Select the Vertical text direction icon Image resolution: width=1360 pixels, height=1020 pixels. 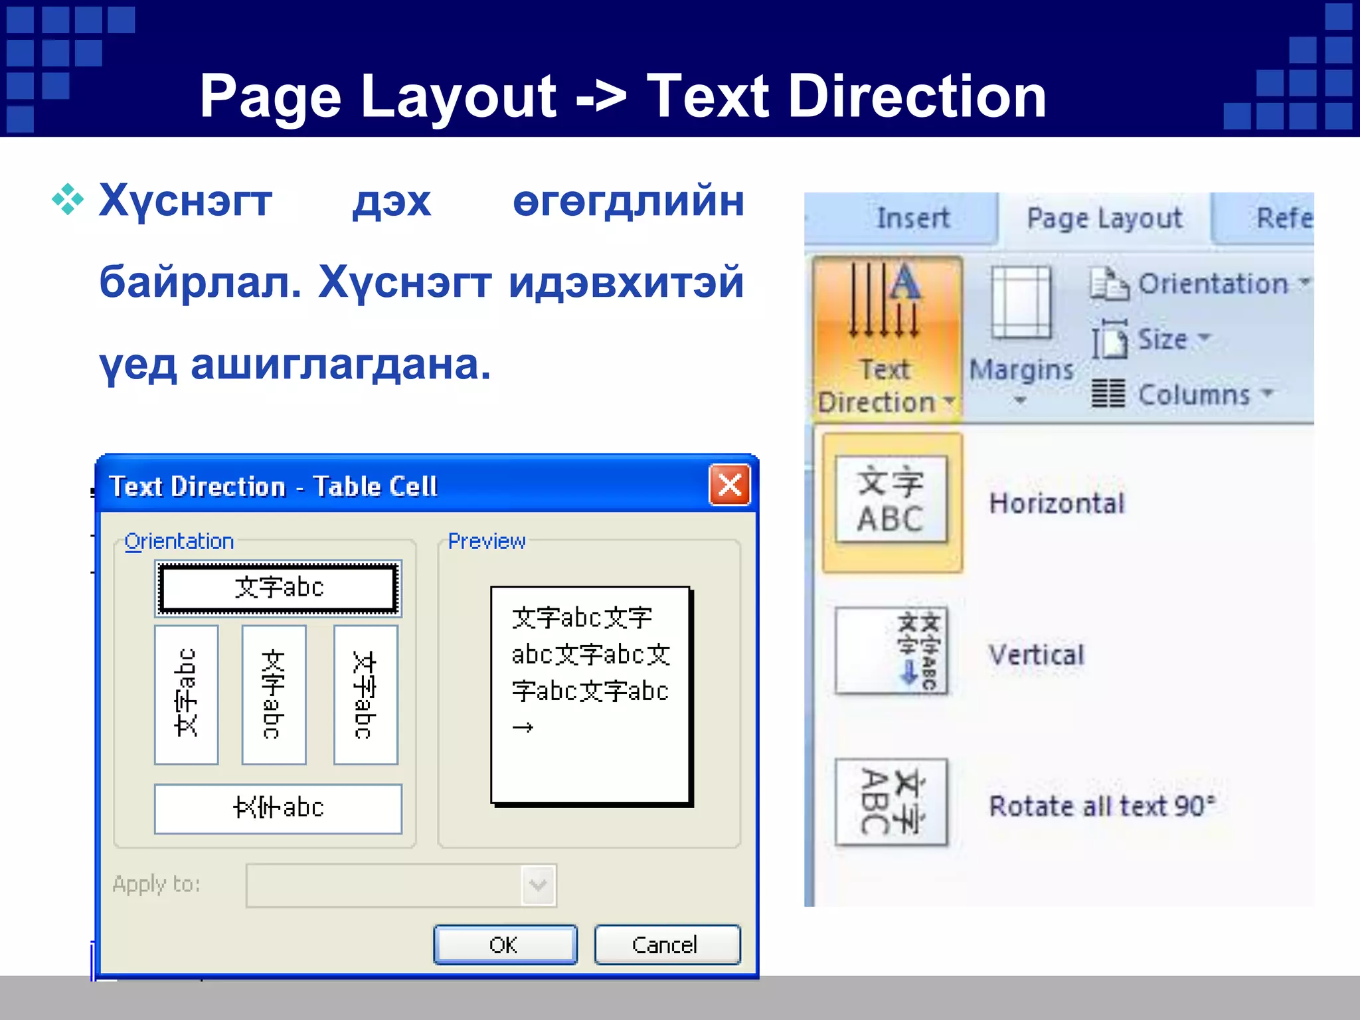pos(891,651)
